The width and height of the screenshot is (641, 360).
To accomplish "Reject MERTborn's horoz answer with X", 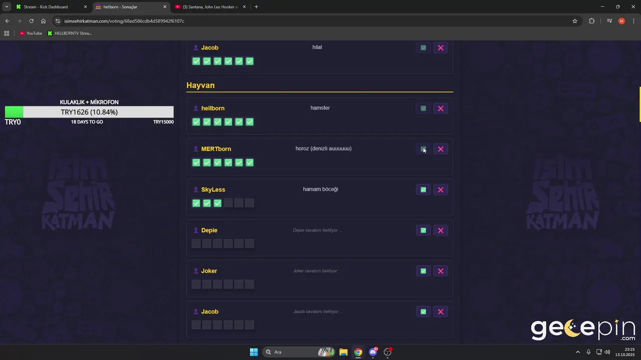I will [441, 149].
